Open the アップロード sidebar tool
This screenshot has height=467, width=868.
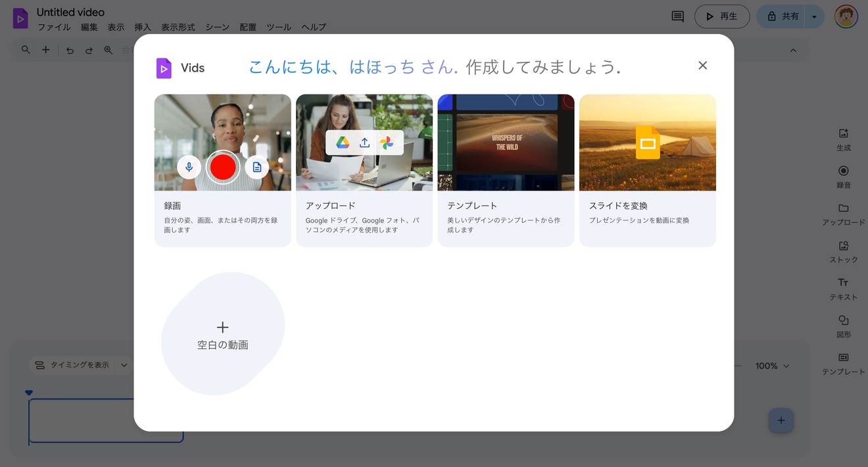[x=844, y=214]
